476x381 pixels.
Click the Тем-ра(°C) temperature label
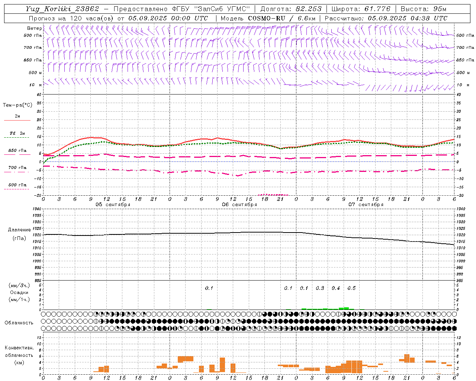[17, 105]
